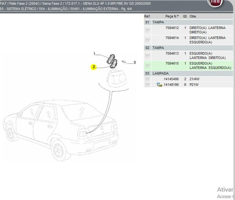Click the ILUMINAÇÃO EXTERNA breadcrumb line
This screenshot has height=200, width=235.
point(66,9)
